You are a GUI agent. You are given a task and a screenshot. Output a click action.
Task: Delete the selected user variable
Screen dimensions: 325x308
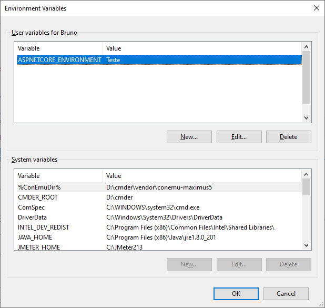[x=288, y=137]
